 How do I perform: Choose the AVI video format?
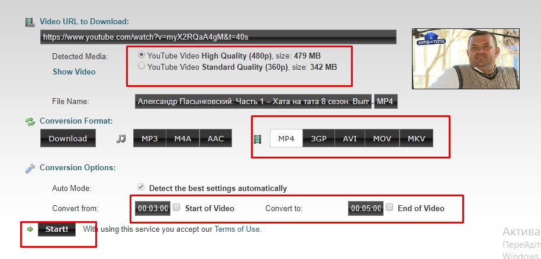click(350, 139)
